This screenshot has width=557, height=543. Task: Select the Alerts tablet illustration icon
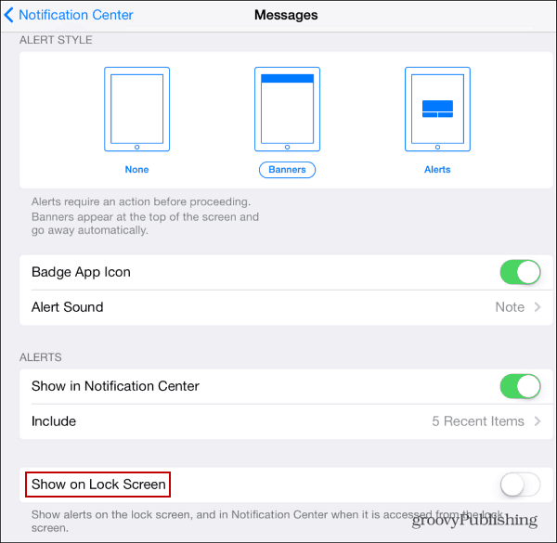point(437,109)
